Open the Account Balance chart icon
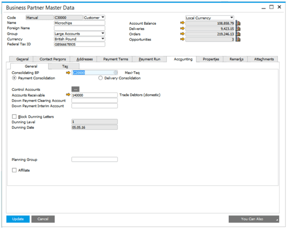 coord(238,23)
